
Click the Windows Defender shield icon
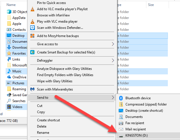tap(32, 28)
